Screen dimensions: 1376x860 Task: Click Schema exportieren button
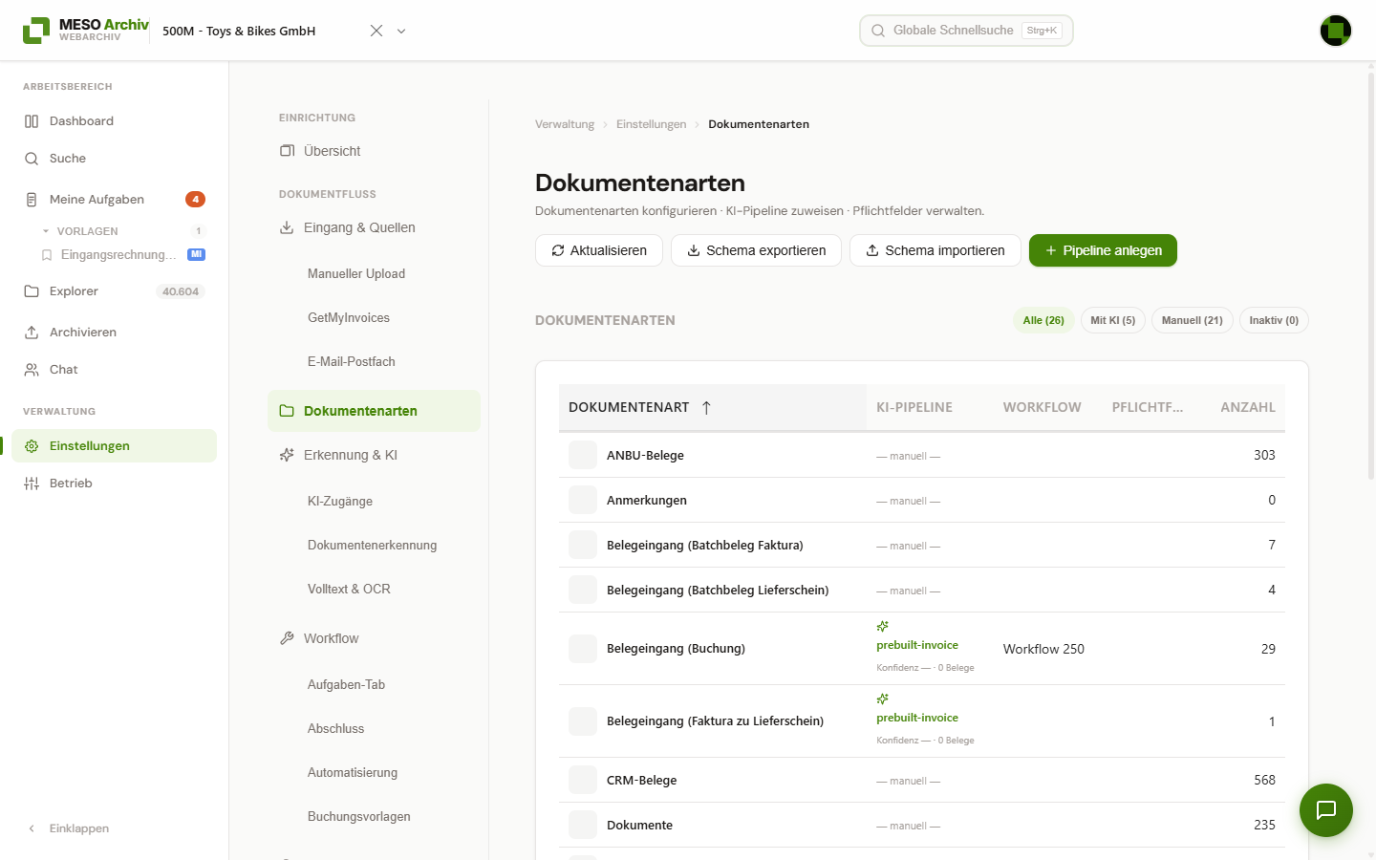[756, 250]
